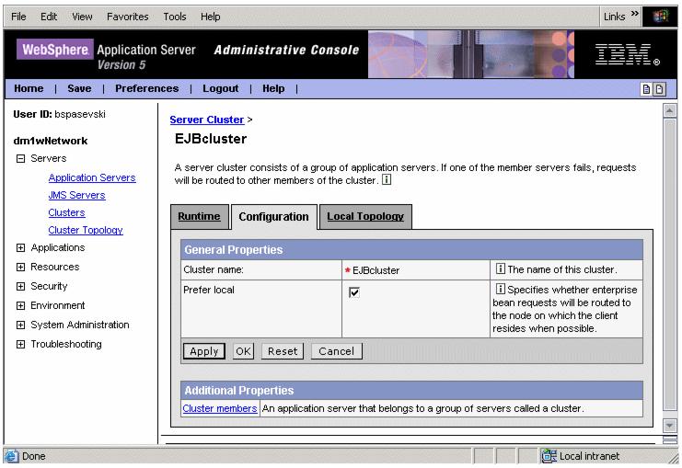Go to console Home

[x=29, y=88]
